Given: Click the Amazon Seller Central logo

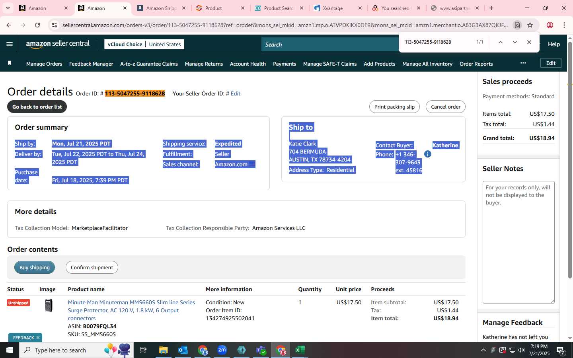Looking at the screenshot, I should tap(58, 44).
